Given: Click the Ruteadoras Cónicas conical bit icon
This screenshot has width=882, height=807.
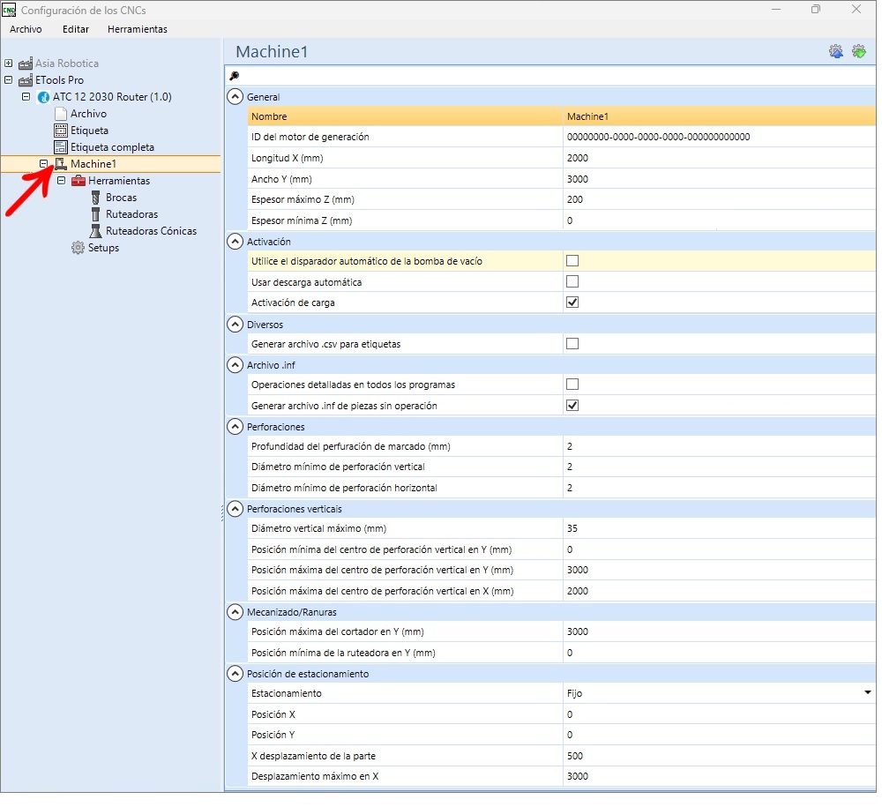Looking at the screenshot, I should 95,231.
